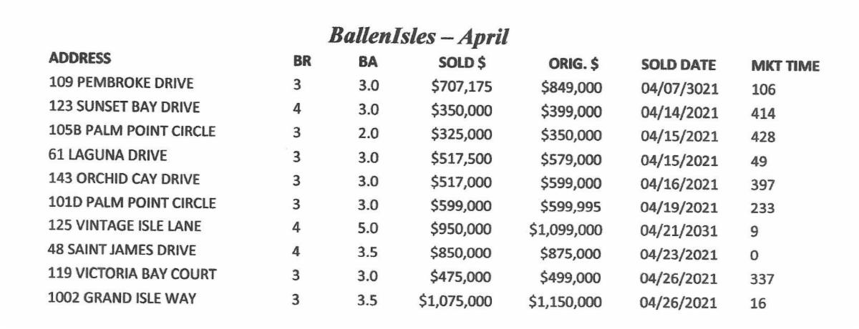Click the 109 PEMBROKE DRIVE address

121,83
